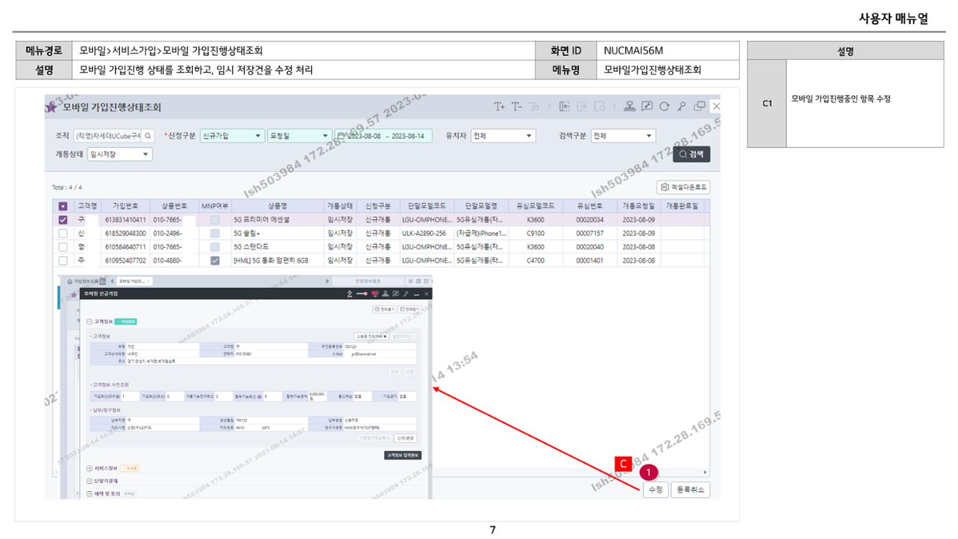Screen dimensions: 958x539
Task: Expand the 단말기결제 section
Action: [90, 480]
